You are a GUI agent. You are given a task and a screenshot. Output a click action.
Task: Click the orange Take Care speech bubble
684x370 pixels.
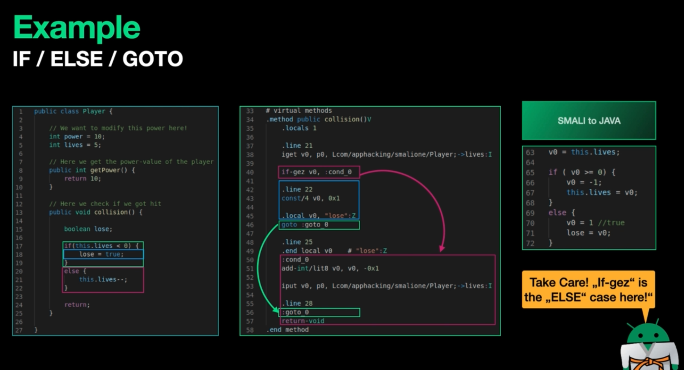(x=588, y=290)
